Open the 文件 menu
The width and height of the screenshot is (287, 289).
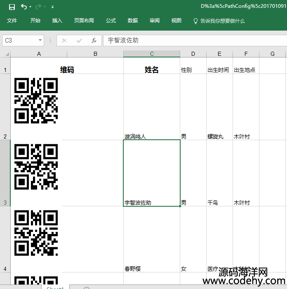click(x=12, y=21)
